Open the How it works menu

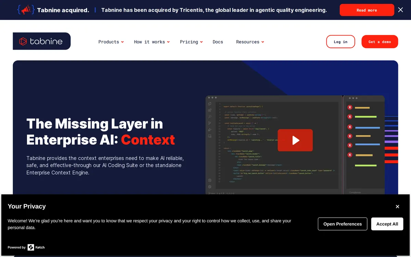149,42
